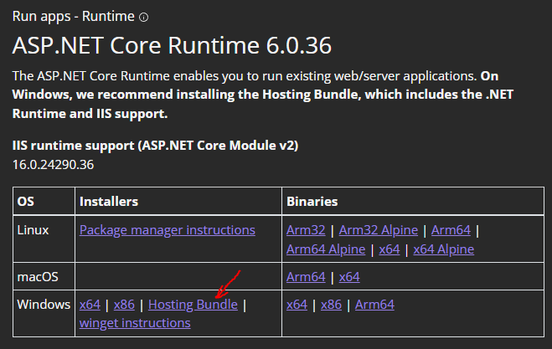Click the Windows x64 installer link
The width and height of the screenshot is (552, 349).
pos(90,305)
